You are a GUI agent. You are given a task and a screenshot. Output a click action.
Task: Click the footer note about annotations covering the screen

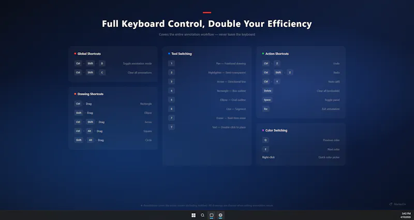tap(206, 206)
